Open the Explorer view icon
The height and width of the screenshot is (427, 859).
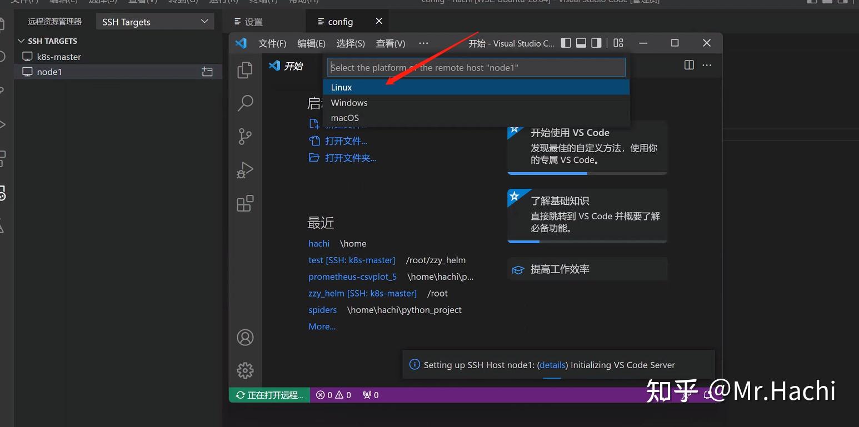[x=245, y=70]
